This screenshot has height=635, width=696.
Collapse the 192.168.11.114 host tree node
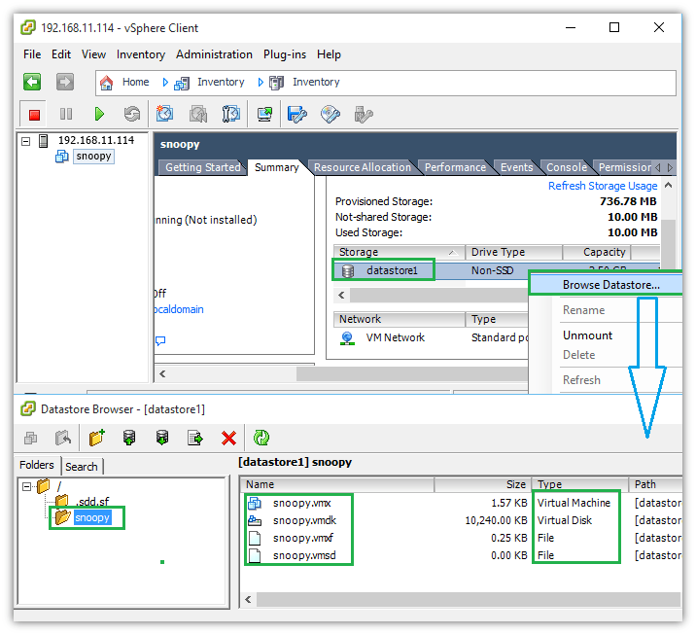(x=26, y=141)
